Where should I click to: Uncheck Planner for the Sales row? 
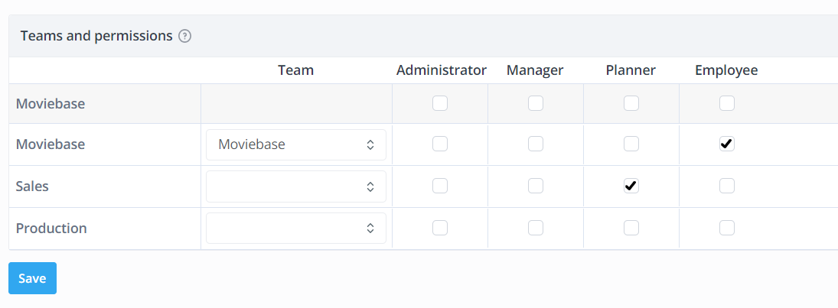pos(631,186)
